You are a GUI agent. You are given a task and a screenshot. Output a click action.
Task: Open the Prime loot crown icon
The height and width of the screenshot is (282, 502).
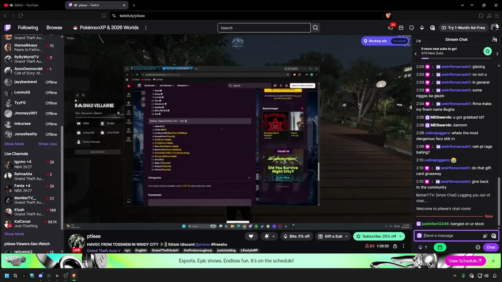(x=390, y=28)
